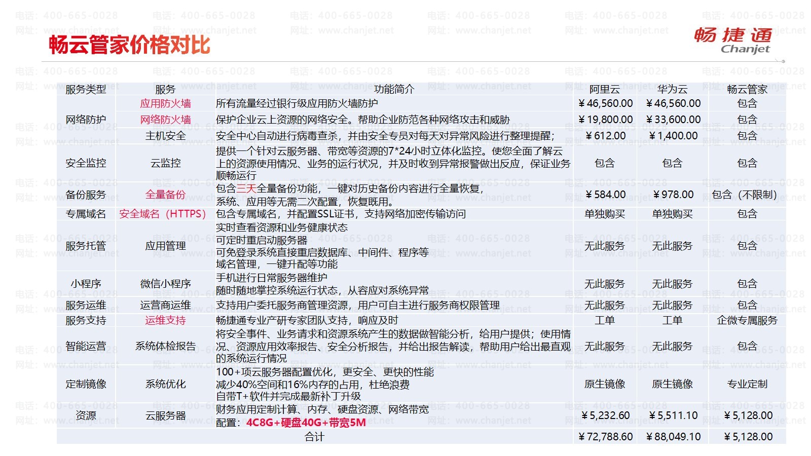
Task: Click 华为云 price ￥1,400.00
Action: click(x=673, y=136)
